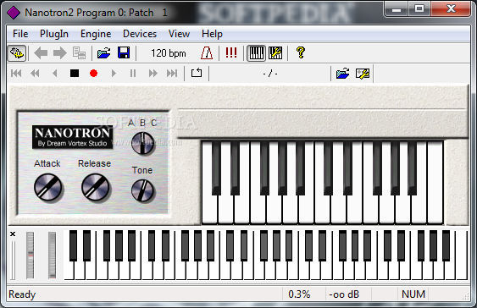The width and height of the screenshot is (477, 308).
Task: Click the red panic exclamation marks icon
Action: pyautogui.click(x=231, y=52)
